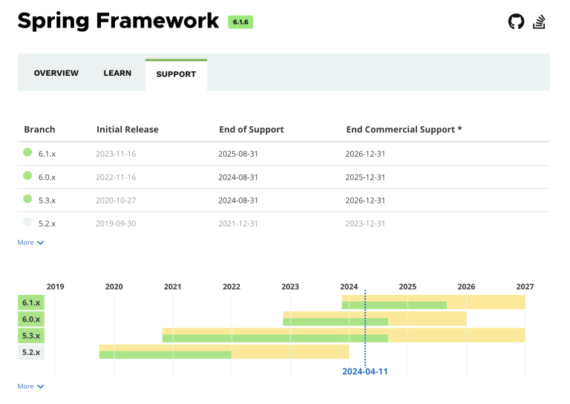Click the 5.2.x branch name in table
Image resolution: width=570 pixels, height=404 pixels.
47,224
